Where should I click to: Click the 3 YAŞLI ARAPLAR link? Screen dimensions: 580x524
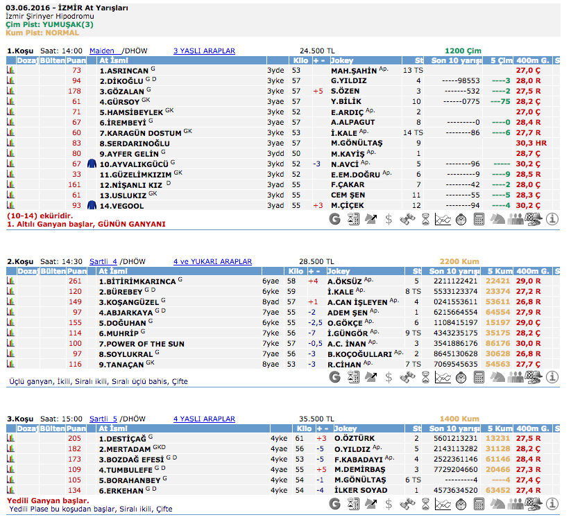(x=204, y=51)
